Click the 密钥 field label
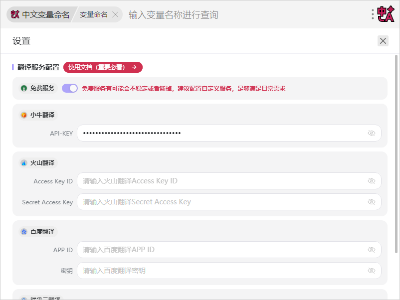The height and width of the screenshot is (300, 400). click(x=67, y=271)
